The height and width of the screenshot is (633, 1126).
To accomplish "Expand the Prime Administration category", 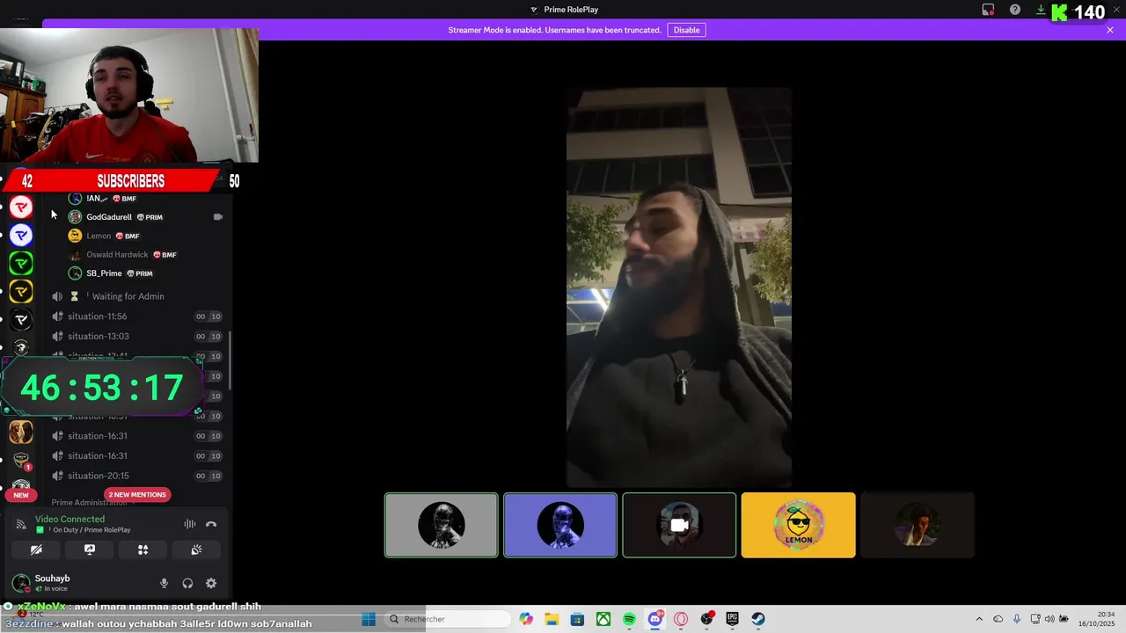I will (89, 503).
